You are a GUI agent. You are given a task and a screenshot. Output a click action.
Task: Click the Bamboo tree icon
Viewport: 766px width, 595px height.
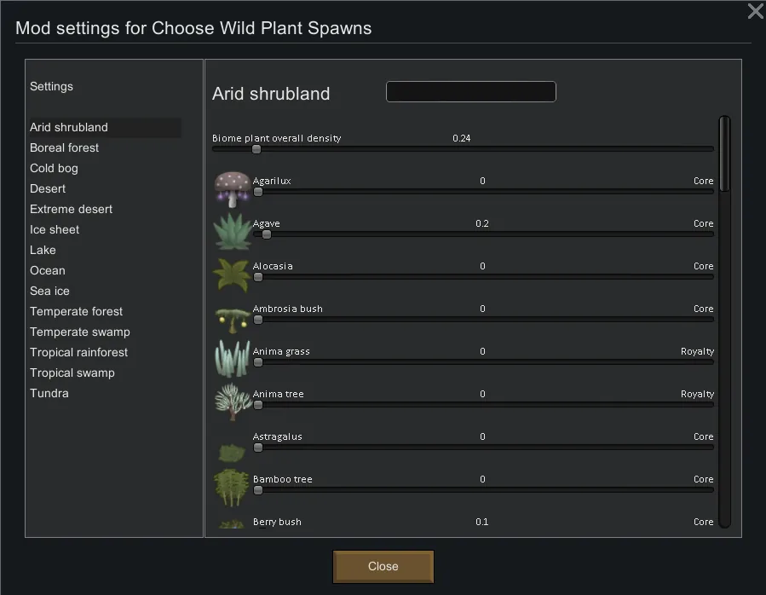tap(232, 487)
